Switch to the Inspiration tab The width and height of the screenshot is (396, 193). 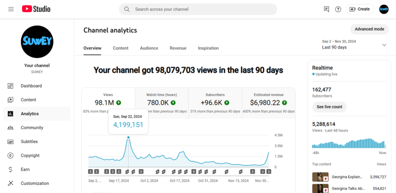(x=208, y=48)
